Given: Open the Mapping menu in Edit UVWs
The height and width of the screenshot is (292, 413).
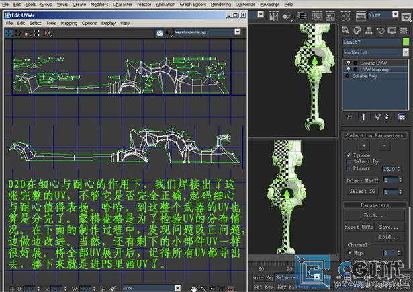Looking at the screenshot, I should (69, 24).
